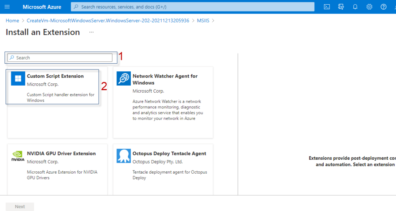This screenshot has height=211, width=396.
Task: Click the Custom Script Extension Windows icon
Action: tap(18, 79)
